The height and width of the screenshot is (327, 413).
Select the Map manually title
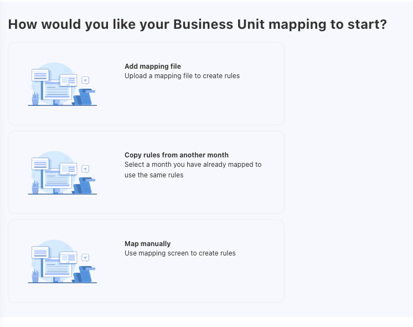point(148,244)
